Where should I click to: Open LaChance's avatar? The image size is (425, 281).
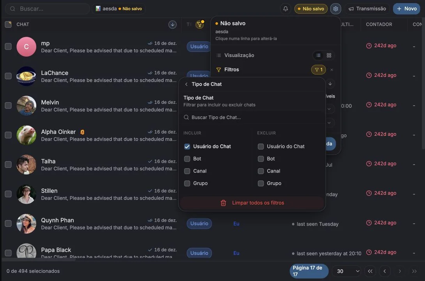(x=26, y=76)
